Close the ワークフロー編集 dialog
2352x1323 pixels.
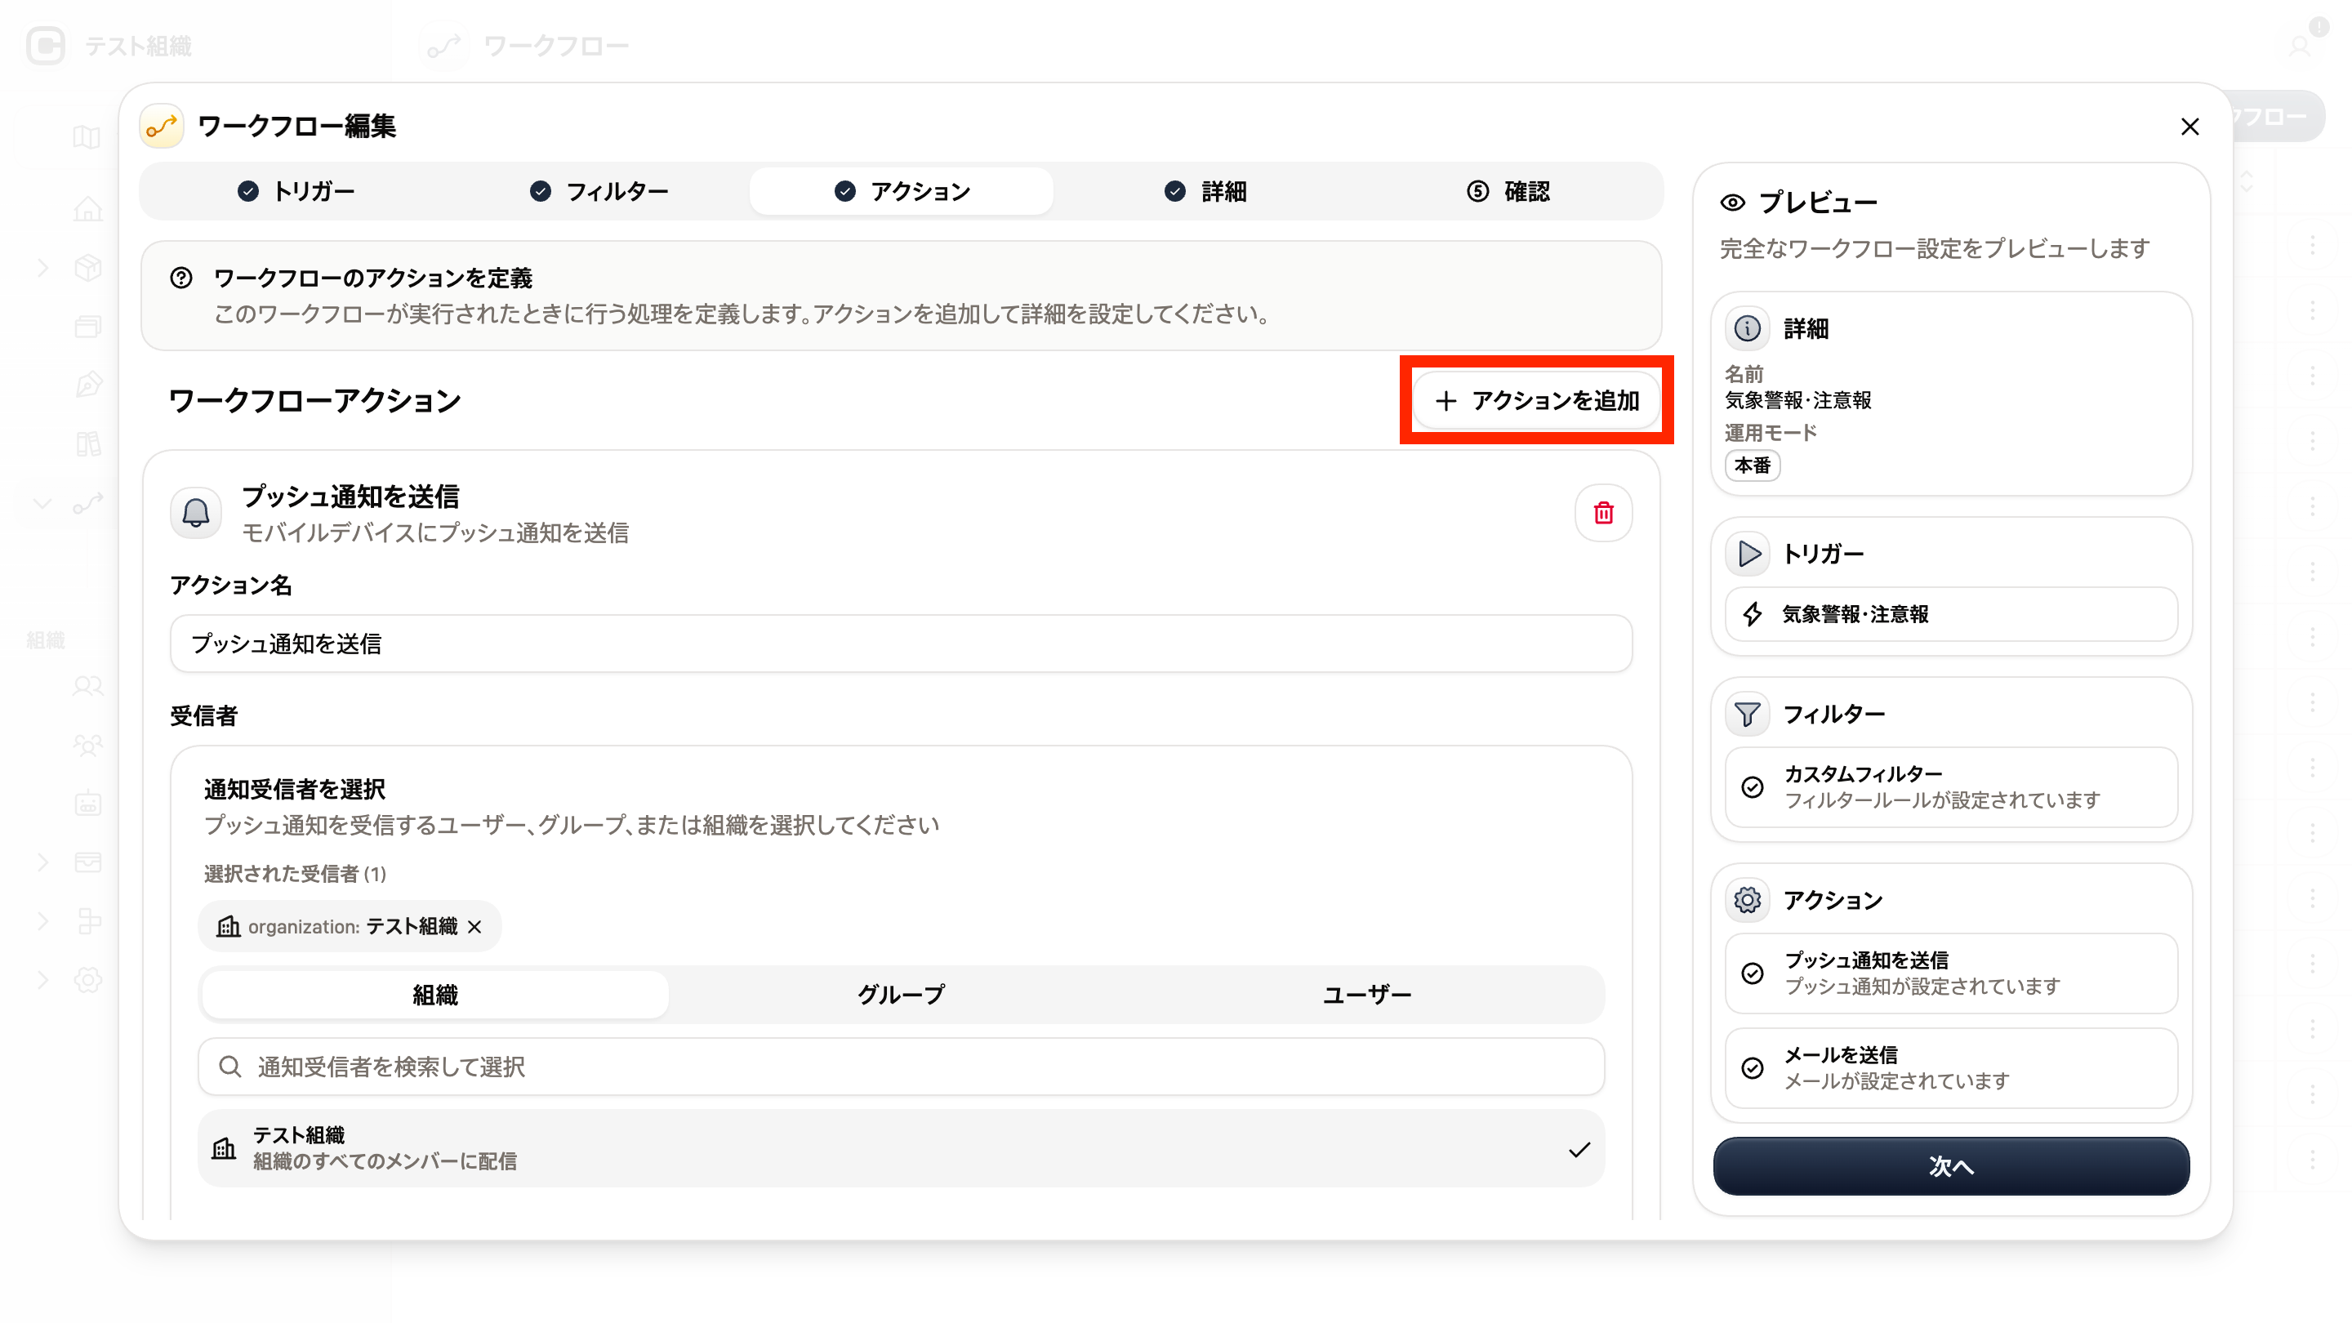pyautogui.click(x=2189, y=127)
